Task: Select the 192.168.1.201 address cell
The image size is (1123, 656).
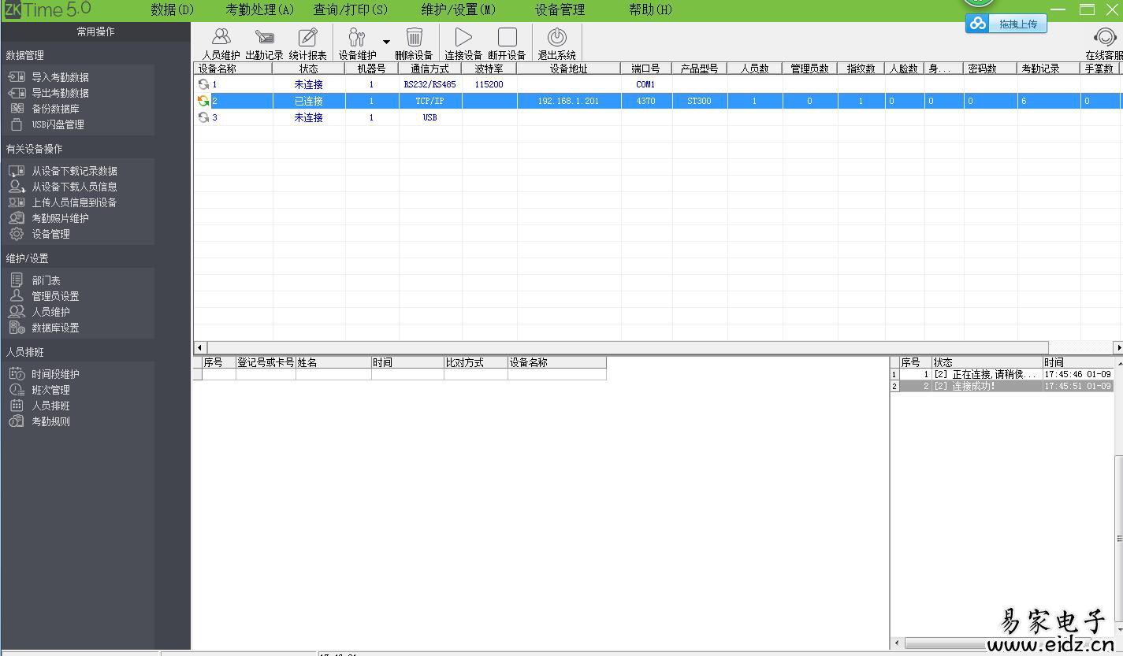Action: pyautogui.click(x=569, y=101)
